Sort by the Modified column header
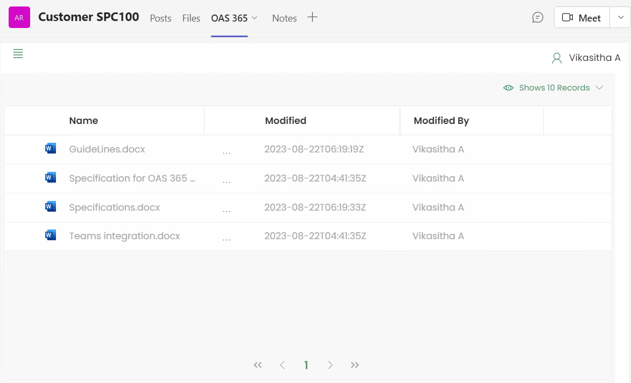631x383 pixels. click(x=285, y=121)
